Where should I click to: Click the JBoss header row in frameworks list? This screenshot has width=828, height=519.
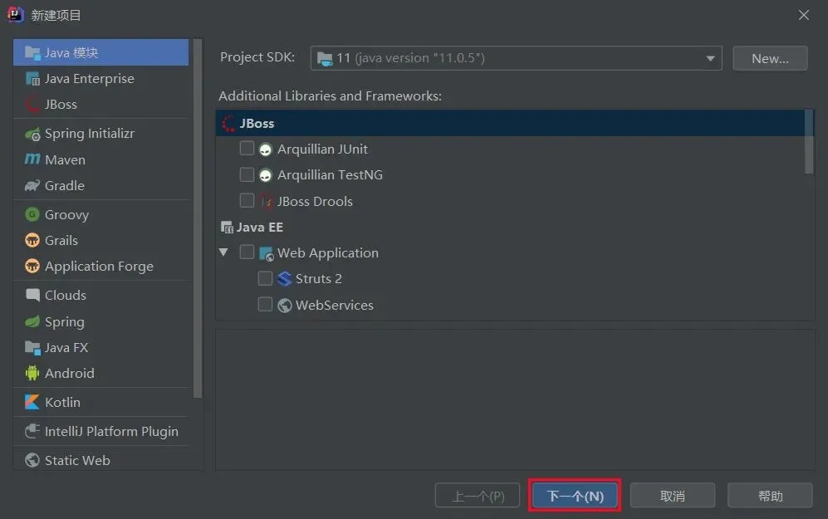510,123
